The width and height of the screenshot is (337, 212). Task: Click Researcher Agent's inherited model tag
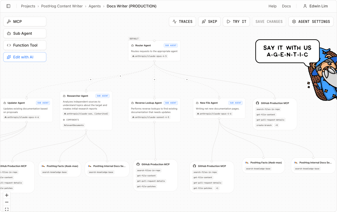tap(86, 114)
